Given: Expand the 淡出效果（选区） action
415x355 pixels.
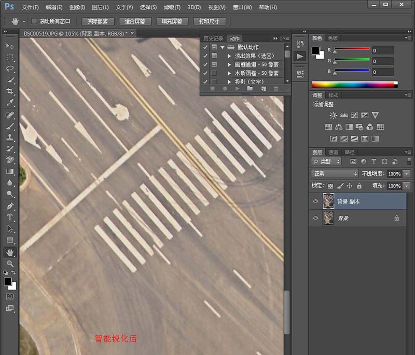Looking at the screenshot, I should pyautogui.click(x=229, y=56).
